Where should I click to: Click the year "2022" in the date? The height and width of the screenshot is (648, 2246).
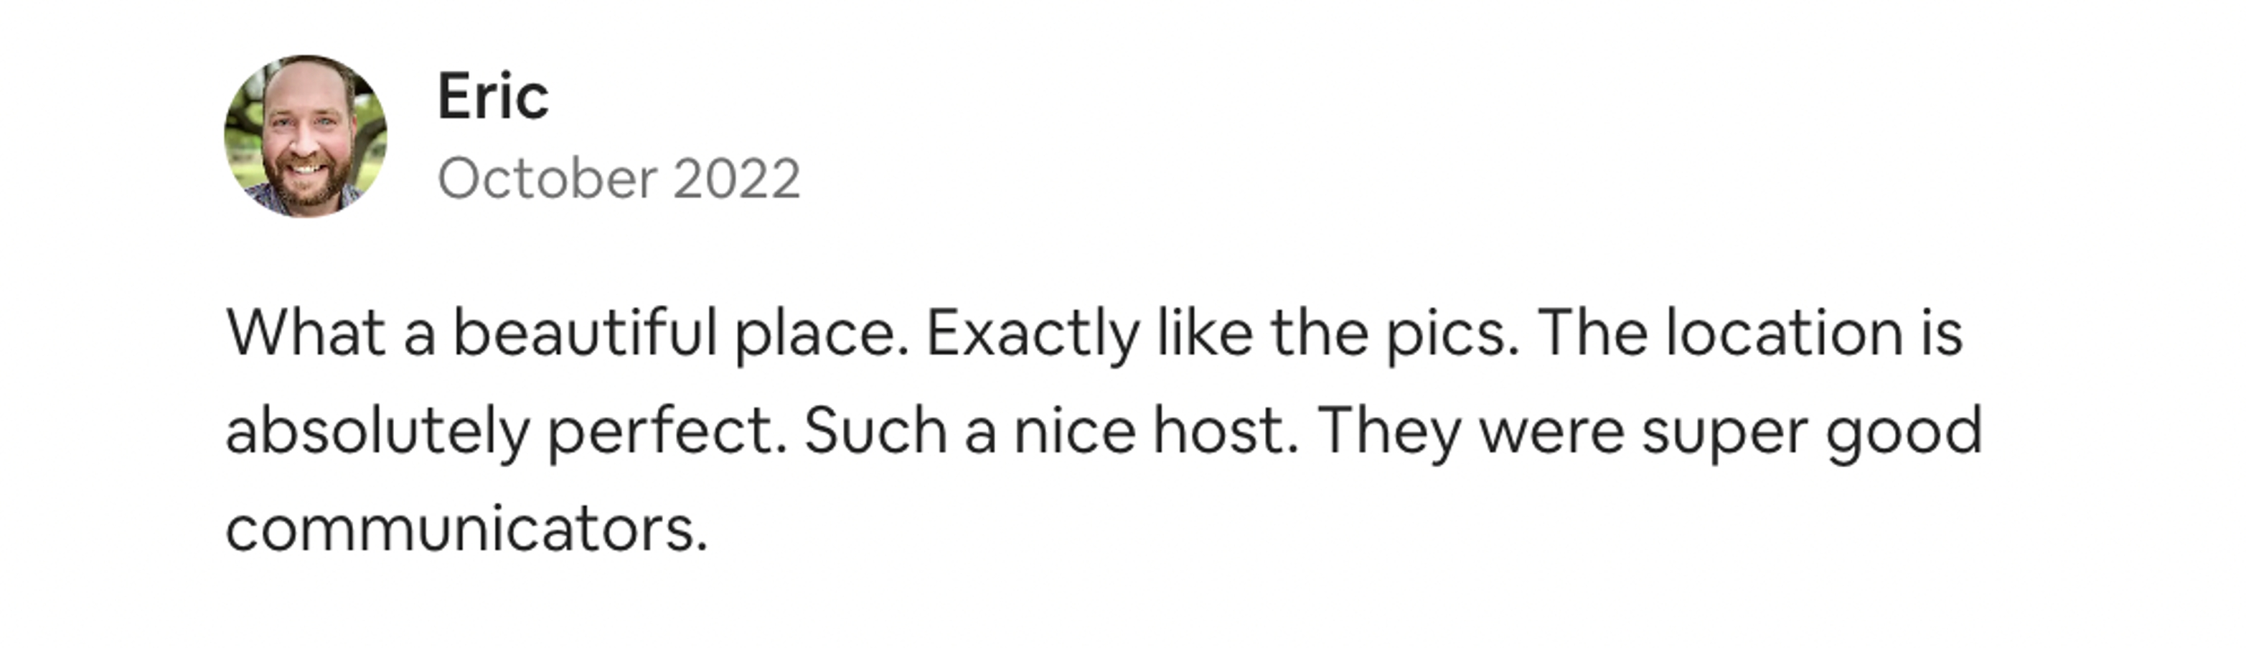coord(736,179)
